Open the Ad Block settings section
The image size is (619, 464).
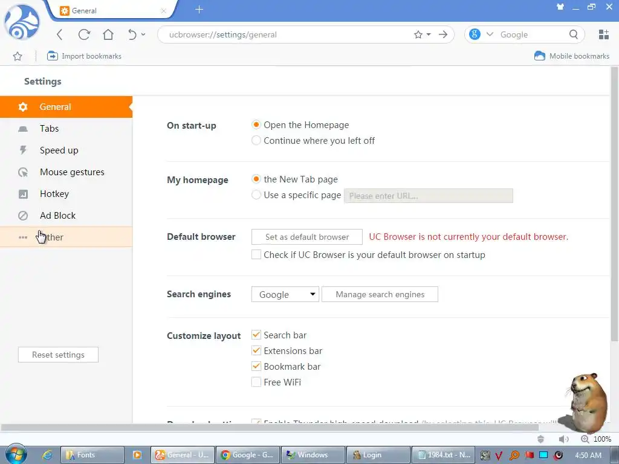coord(66,216)
